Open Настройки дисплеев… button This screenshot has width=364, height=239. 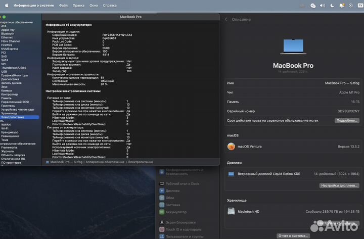click(339, 185)
